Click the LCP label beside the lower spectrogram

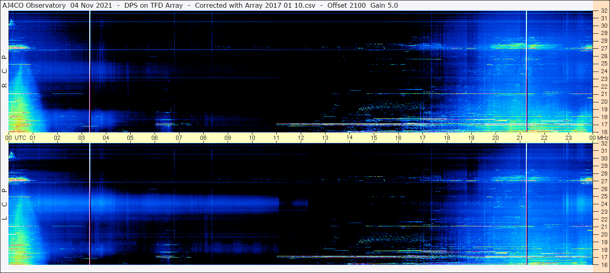coord(4,204)
